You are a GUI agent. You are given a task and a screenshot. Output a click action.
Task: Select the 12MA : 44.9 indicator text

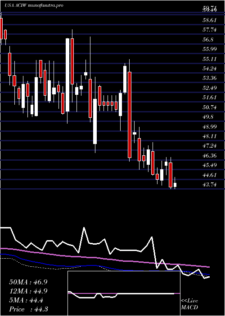pyautogui.click(x=28, y=291)
